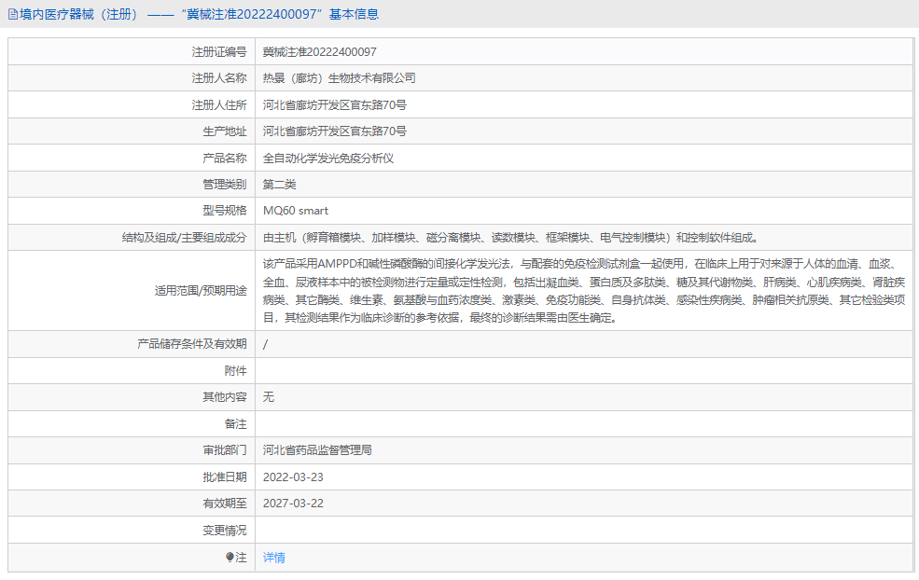Click the 其他内容 label
The image size is (919, 580).
click(x=225, y=397)
